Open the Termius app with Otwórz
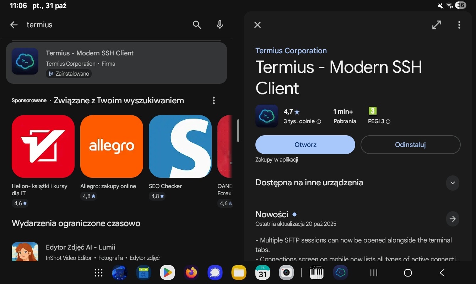This screenshot has height=284, width=476. (305, 145)
